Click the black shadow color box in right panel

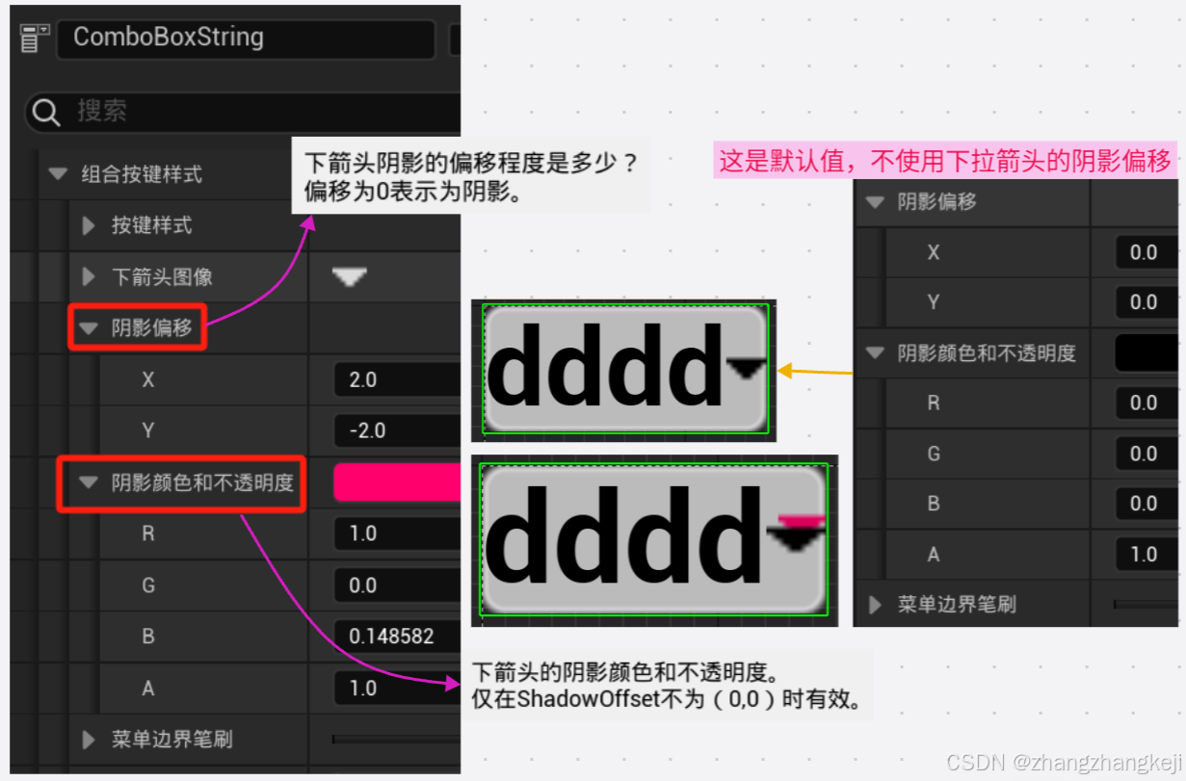1149,352
